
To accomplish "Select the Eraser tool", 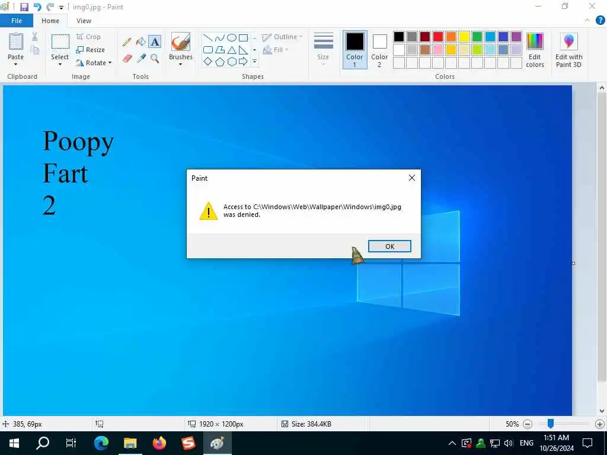I will [127, 59].
